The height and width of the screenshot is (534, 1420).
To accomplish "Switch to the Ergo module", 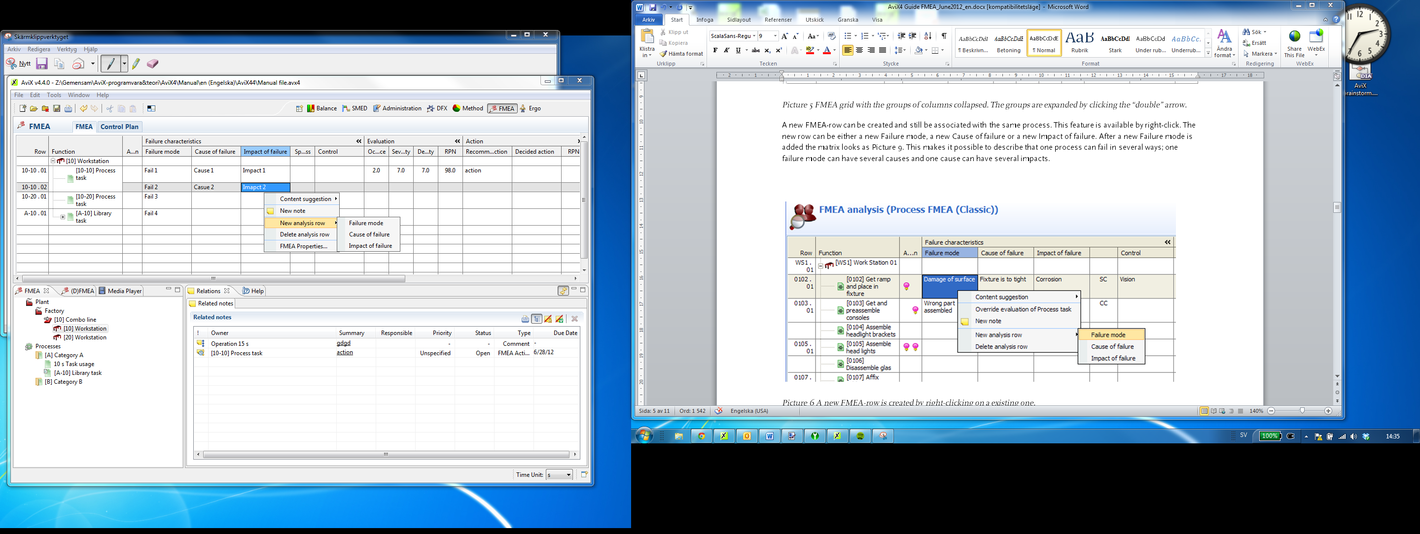I will coord(530,108).
